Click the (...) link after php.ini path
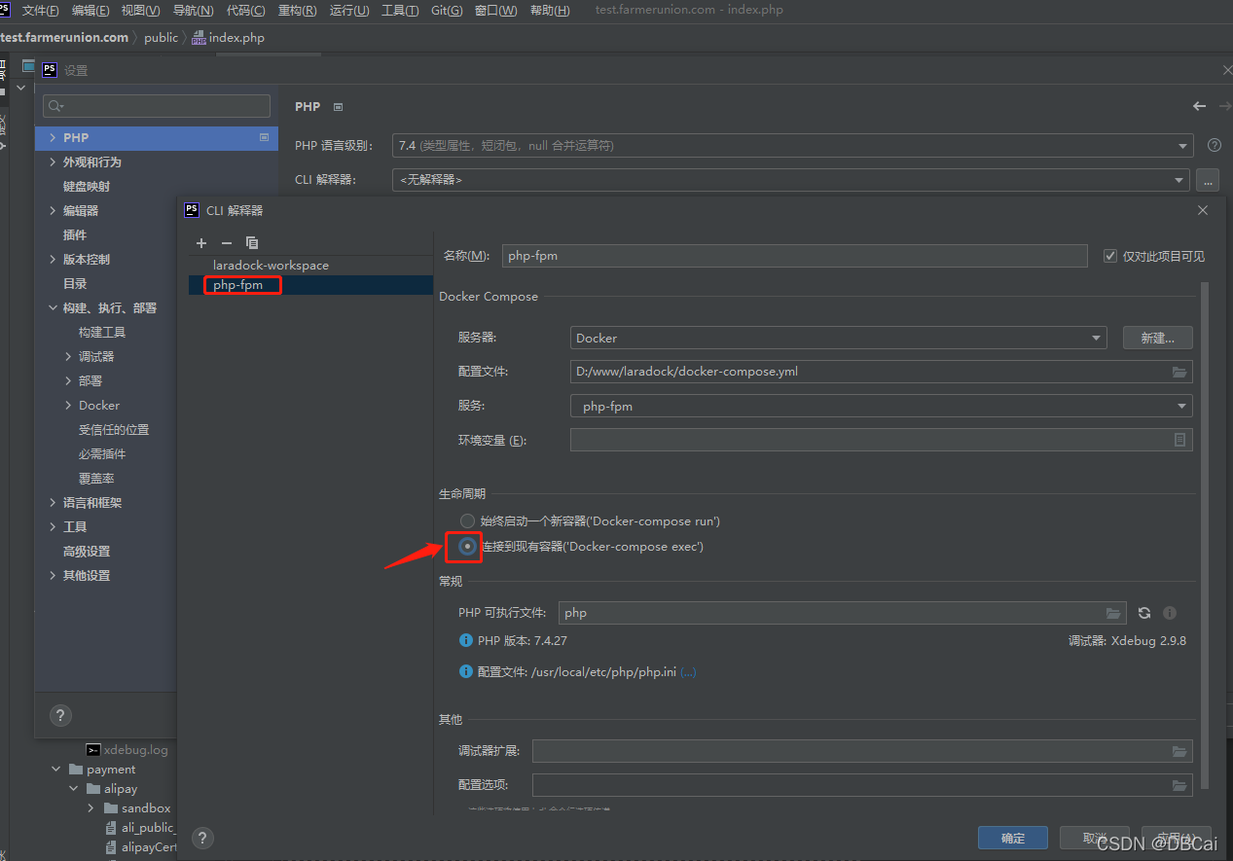1233x861 pixels. [688, 672]
